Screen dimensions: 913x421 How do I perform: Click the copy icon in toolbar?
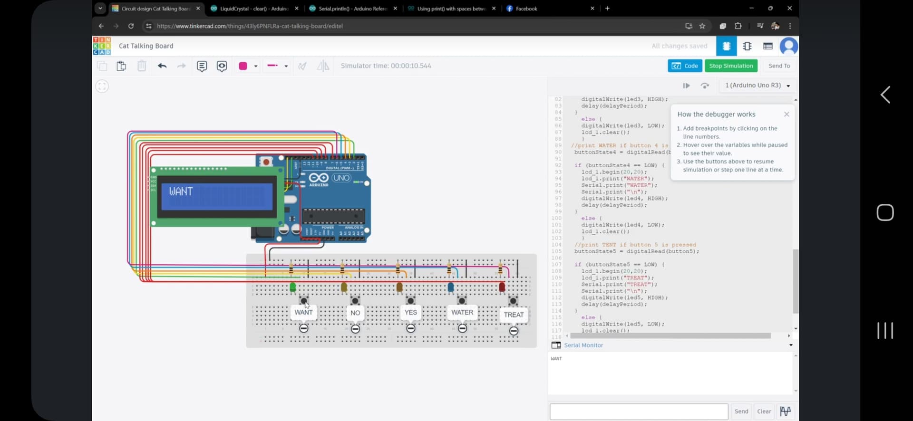[x=102, y=66]
